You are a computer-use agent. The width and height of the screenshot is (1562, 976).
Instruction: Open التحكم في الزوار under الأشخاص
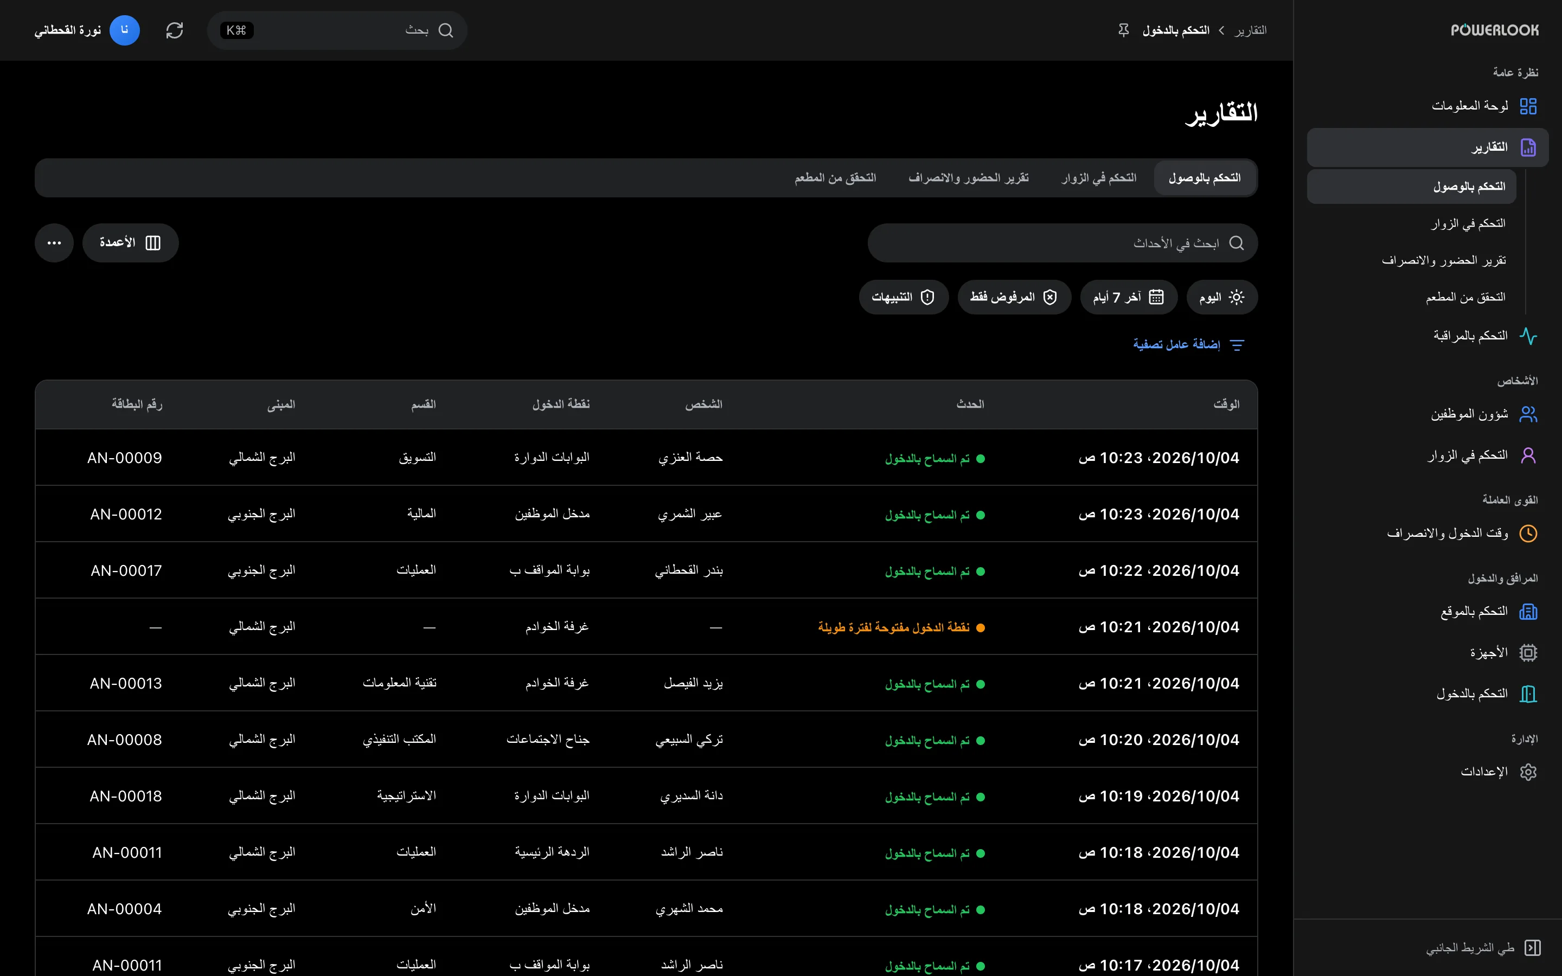tap(1427, 455)
